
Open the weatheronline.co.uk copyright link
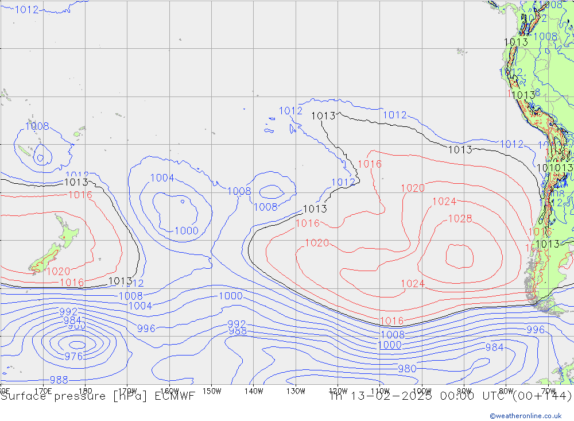point(525,415)
